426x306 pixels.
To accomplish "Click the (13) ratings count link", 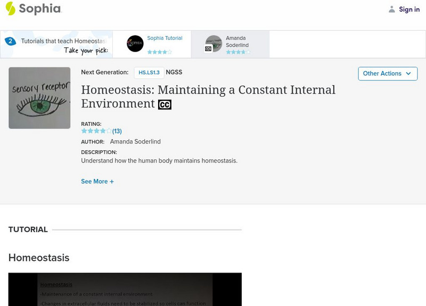I will [x=117, y=131].
